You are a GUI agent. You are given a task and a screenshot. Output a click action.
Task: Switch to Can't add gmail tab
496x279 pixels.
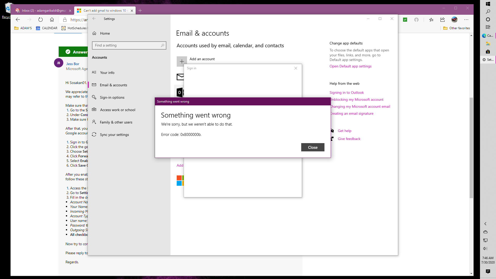point(104,11)
